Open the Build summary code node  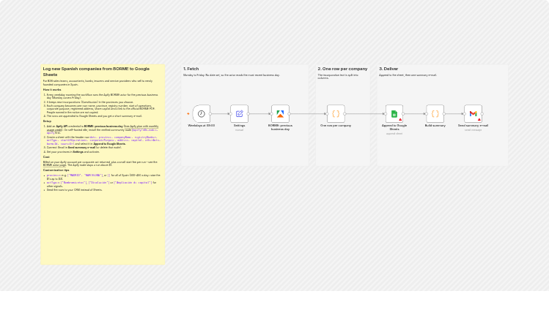[435, 114]
